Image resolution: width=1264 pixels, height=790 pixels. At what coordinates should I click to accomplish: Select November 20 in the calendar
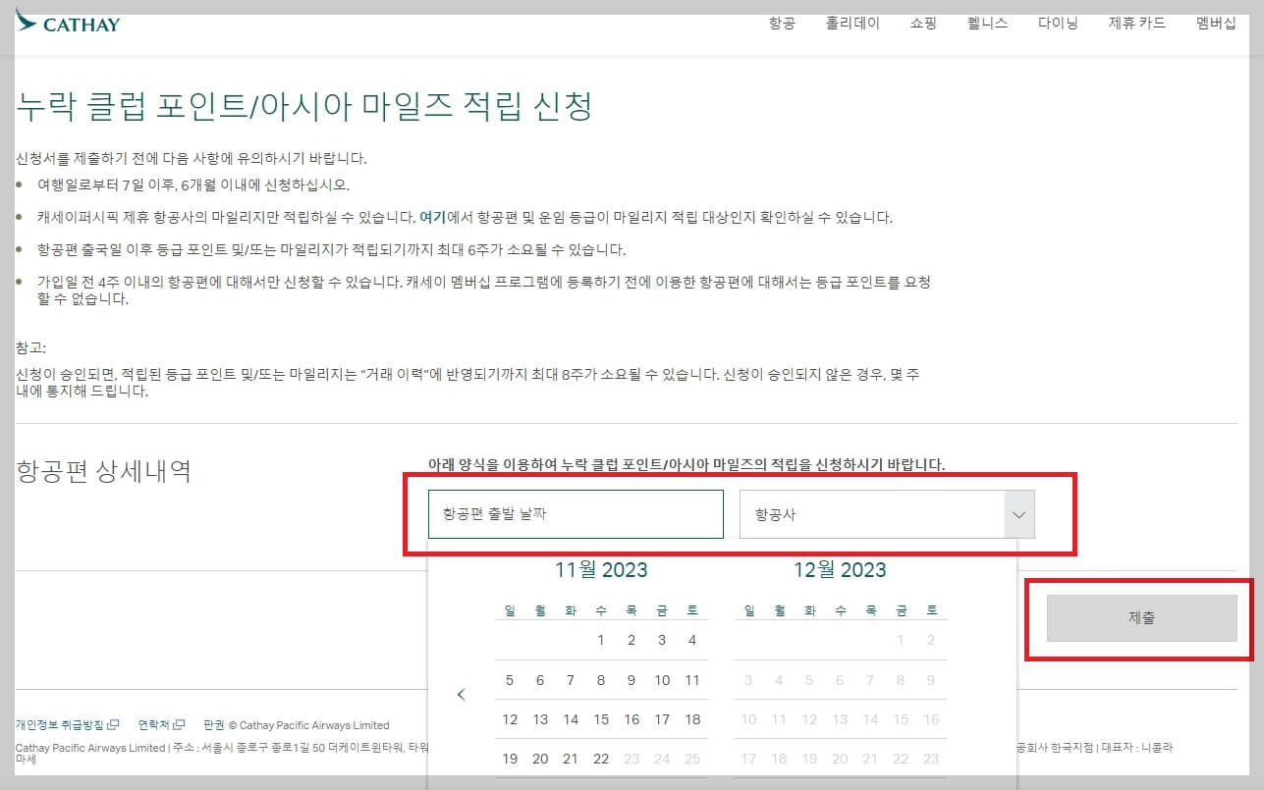(540, 759)
